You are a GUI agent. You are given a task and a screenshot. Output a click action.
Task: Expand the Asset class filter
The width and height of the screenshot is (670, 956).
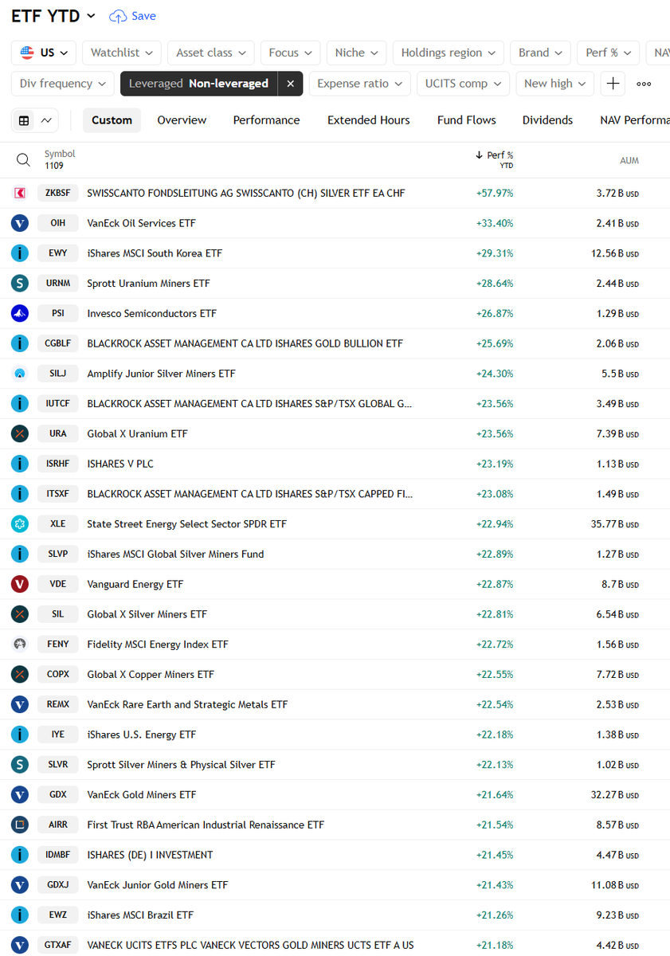[211, 53]
